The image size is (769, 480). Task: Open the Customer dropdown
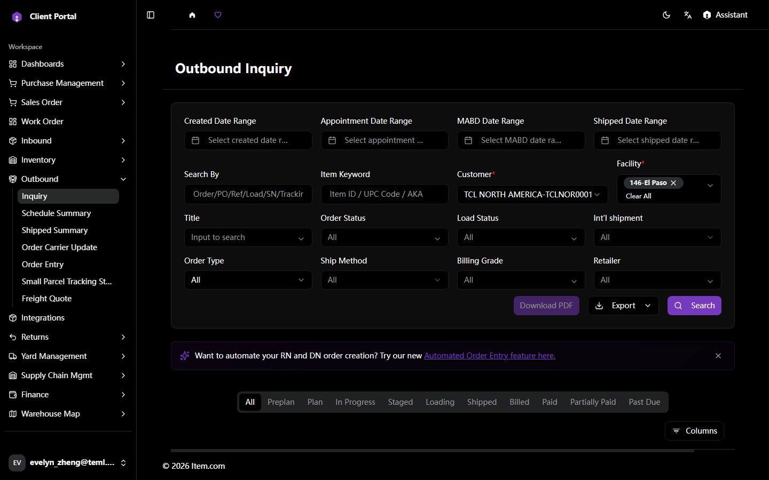coord(532,194)
